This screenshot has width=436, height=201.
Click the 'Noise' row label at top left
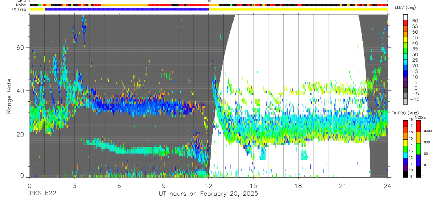coord(21,5)
